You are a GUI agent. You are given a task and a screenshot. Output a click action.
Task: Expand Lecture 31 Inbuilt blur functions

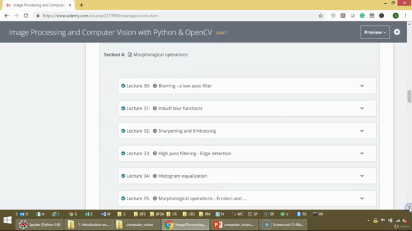(x=362, y=108)
